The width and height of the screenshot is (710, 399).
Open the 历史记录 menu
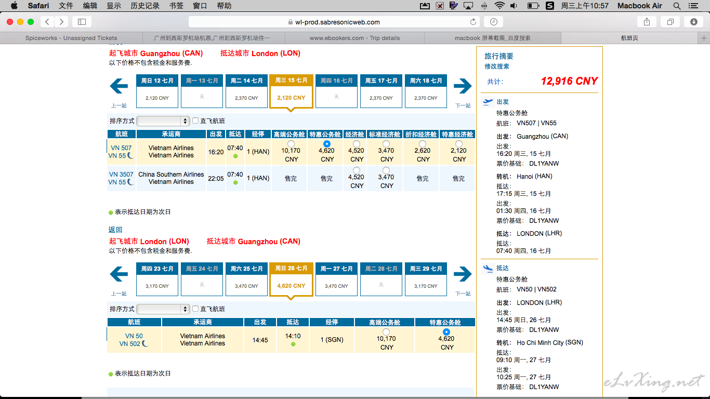click(145, 6)
